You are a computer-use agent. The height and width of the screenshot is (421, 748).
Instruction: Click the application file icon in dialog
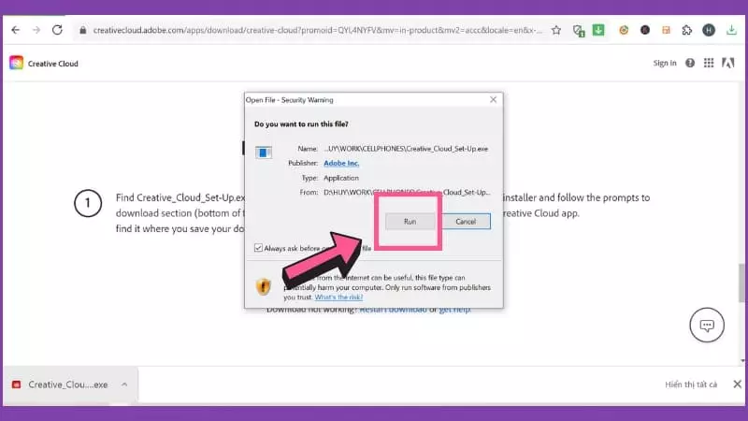(x=264, y=152)
